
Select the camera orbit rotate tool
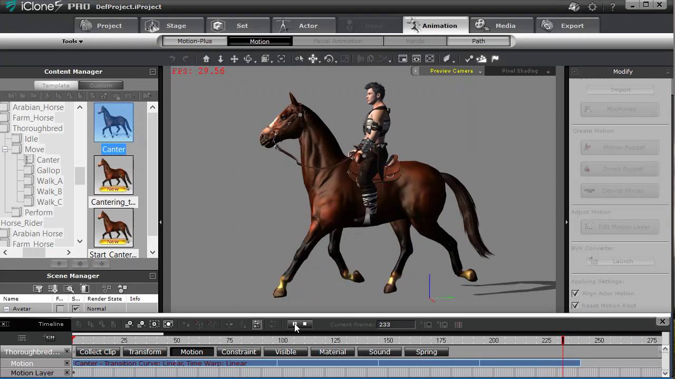[249, 59]
